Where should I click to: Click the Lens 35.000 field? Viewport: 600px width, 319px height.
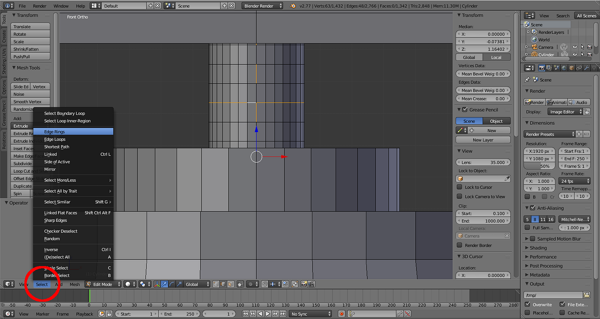[x=483, y=163]
